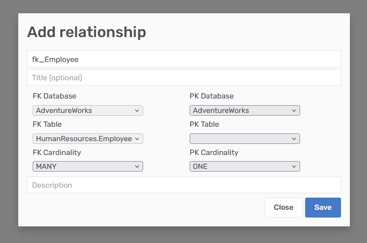Click the chevron arrow on PK Cardinality select
This screenshot has height=243, width=367.
pos(294,166)
